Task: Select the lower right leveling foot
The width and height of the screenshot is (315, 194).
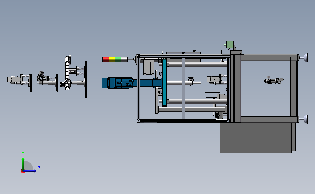Action: click(x=303, y=119)
